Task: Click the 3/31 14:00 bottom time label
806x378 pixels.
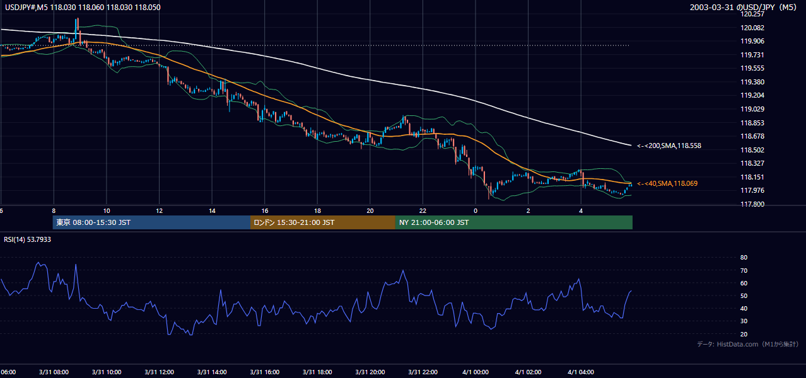Action: point(212,372)
